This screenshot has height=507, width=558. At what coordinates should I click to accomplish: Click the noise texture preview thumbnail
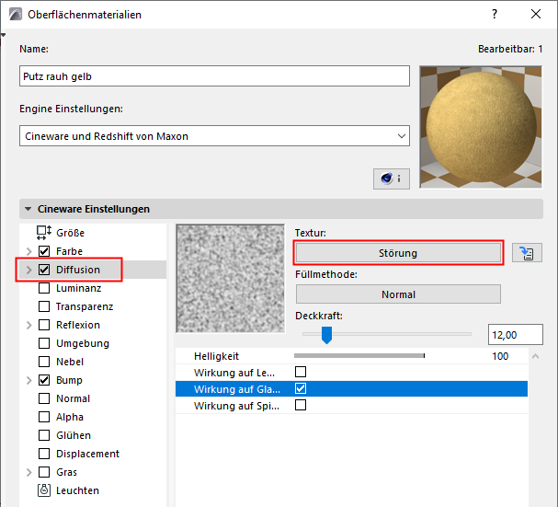230,278
